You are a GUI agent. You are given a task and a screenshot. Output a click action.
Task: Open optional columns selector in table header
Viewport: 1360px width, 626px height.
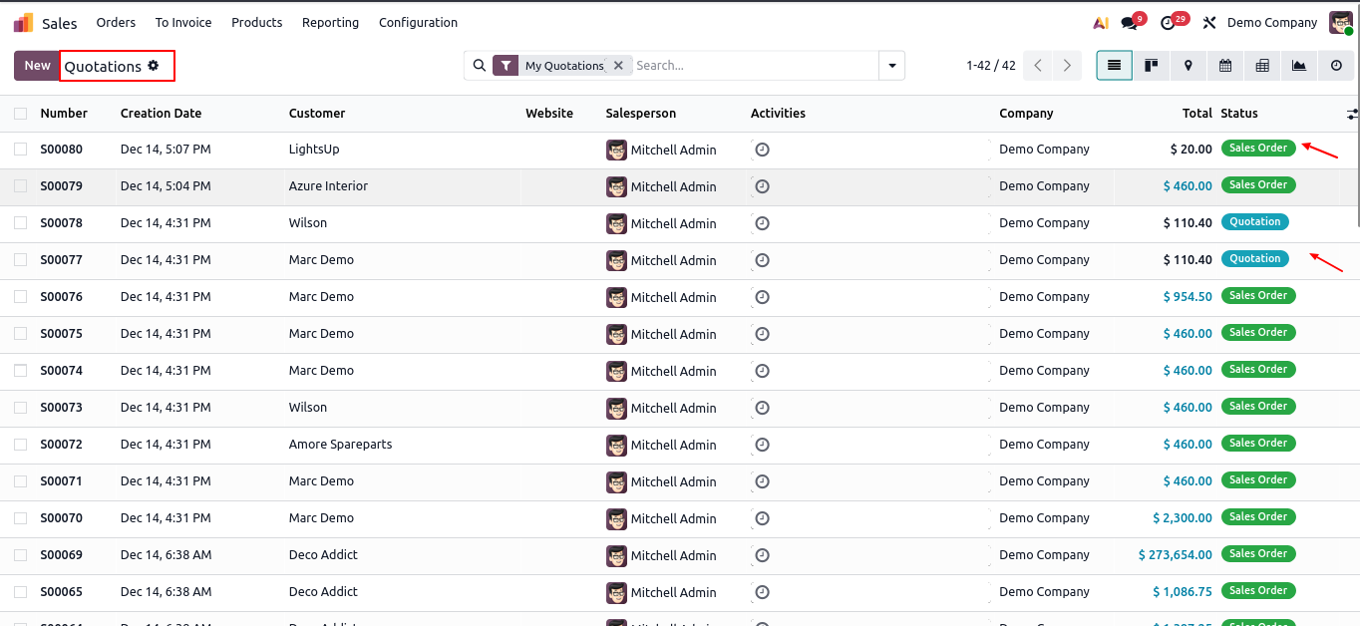click(x=1351, y=115)
